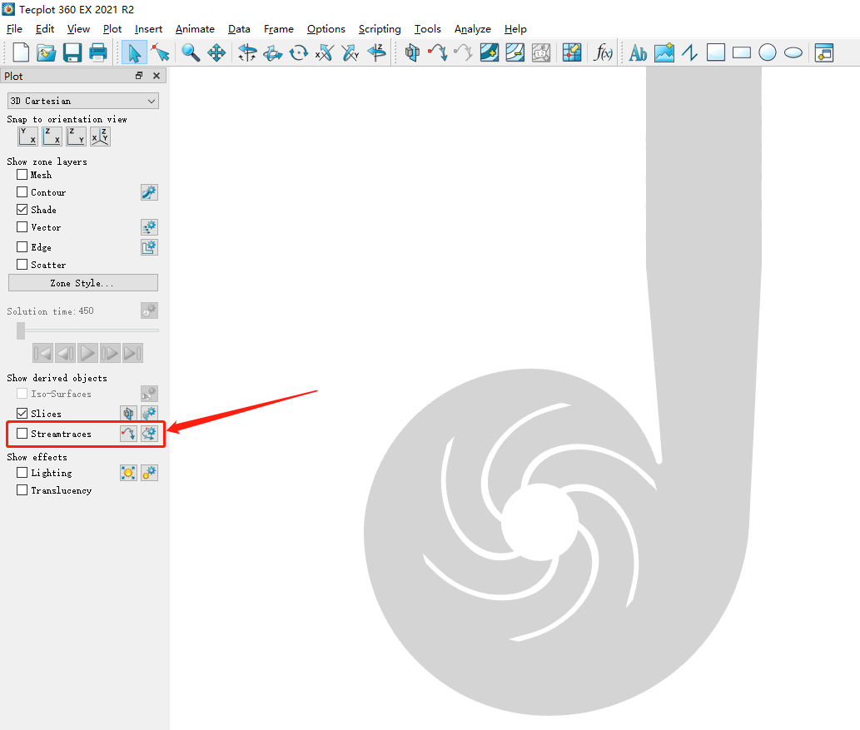Select the Zoom magnifier tool
This screenshot has height=730, width=860.
191,53
